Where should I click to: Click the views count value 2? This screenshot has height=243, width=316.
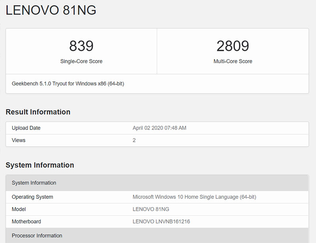(134, 140)
